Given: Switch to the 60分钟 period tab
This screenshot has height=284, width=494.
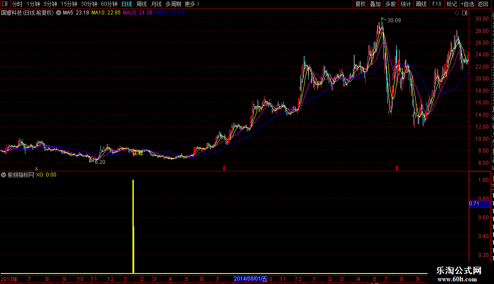Looking at the screenshot, I should [x=109, y=4].
